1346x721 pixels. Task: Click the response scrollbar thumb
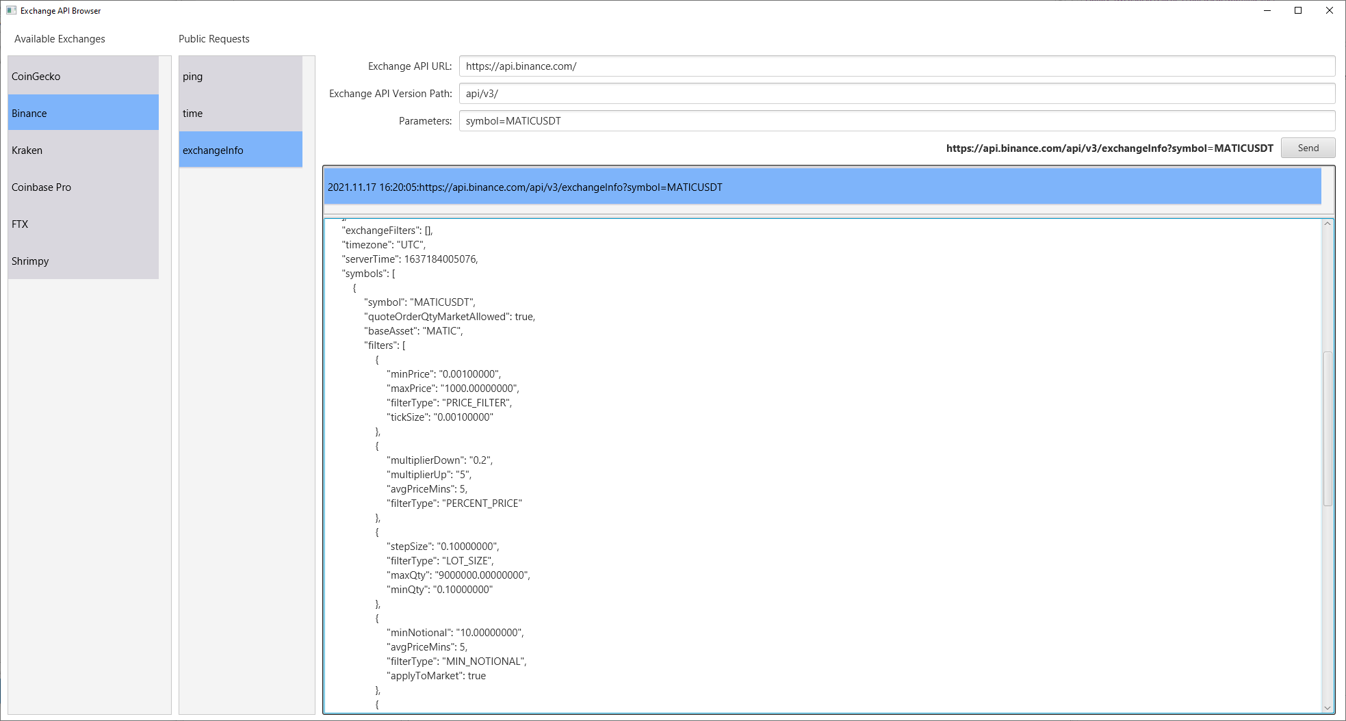1328,429
